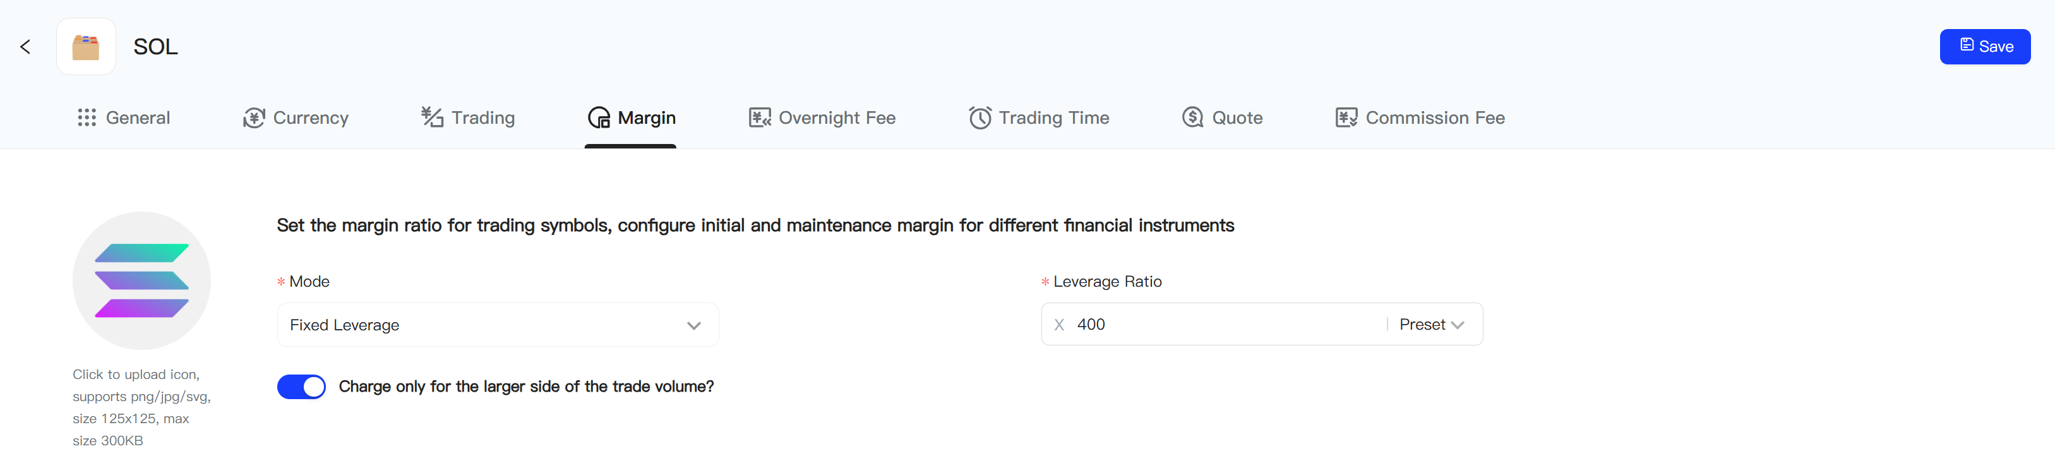Click the Margin tab icon

pyautogui.click(x=598, y=118)
